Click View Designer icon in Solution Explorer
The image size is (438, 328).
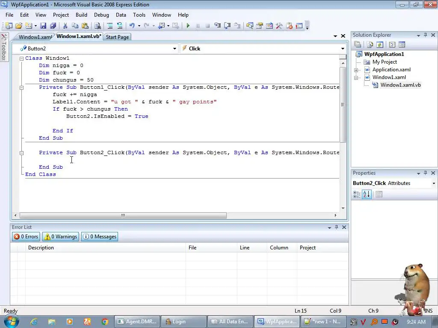point(402,44)
